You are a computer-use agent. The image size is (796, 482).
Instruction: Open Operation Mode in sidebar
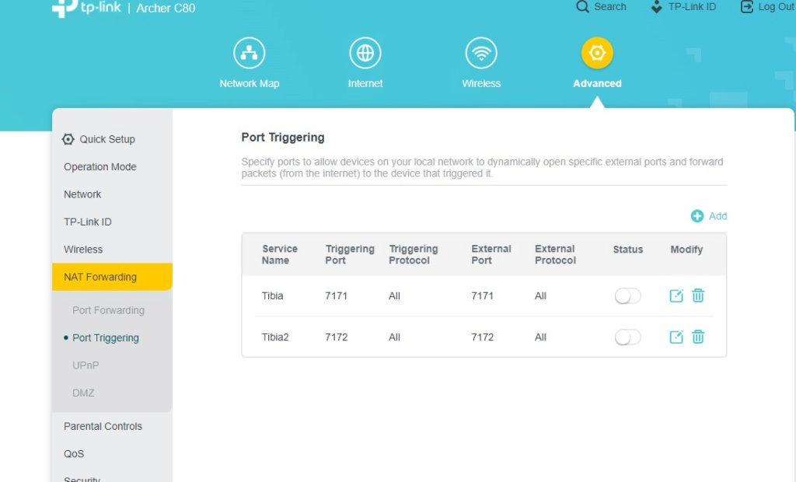100,166
